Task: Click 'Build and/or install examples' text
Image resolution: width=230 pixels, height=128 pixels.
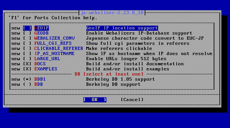Action: click(128, 69)
